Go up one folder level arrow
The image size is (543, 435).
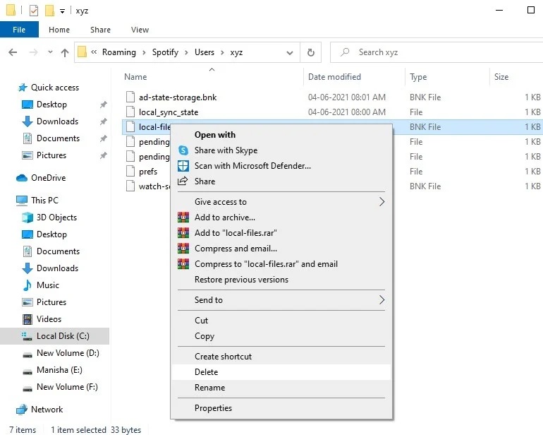click(x=65, y=52)
